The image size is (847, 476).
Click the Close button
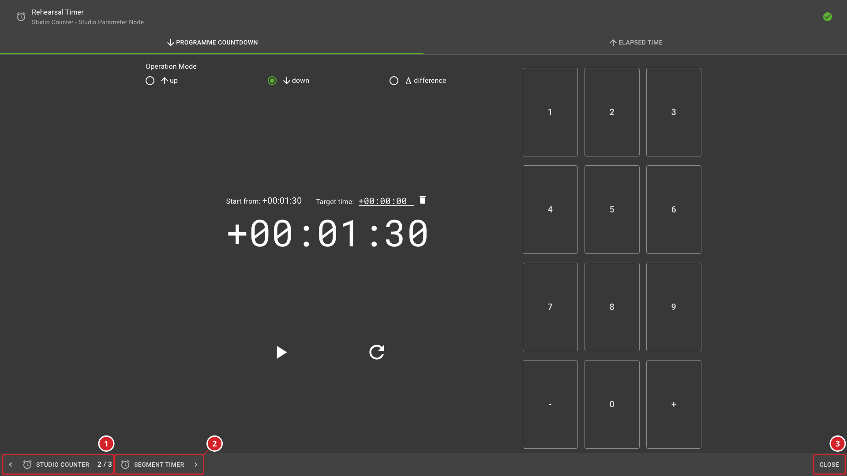[829, 465]
